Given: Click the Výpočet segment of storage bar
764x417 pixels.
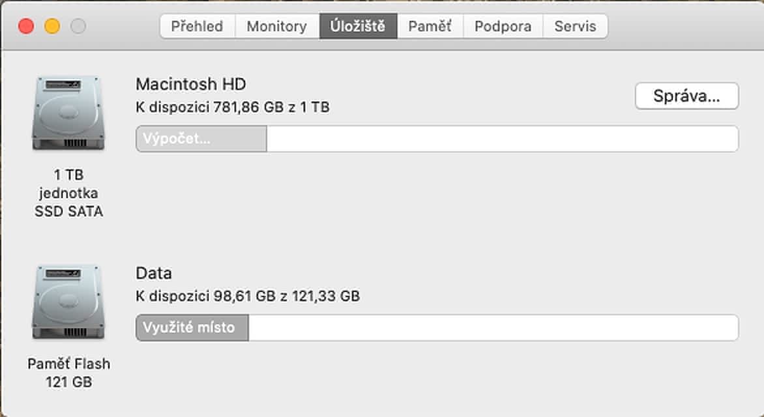Looking at the screenshot, I should tap(201, 139).
